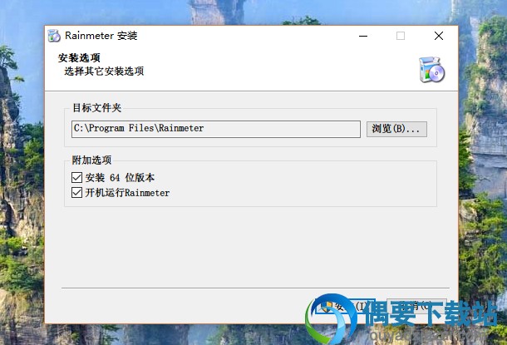Focus the destination folder path field
Image resolution: width=507 pixels, height=345 pixels.
pos(215,129)
